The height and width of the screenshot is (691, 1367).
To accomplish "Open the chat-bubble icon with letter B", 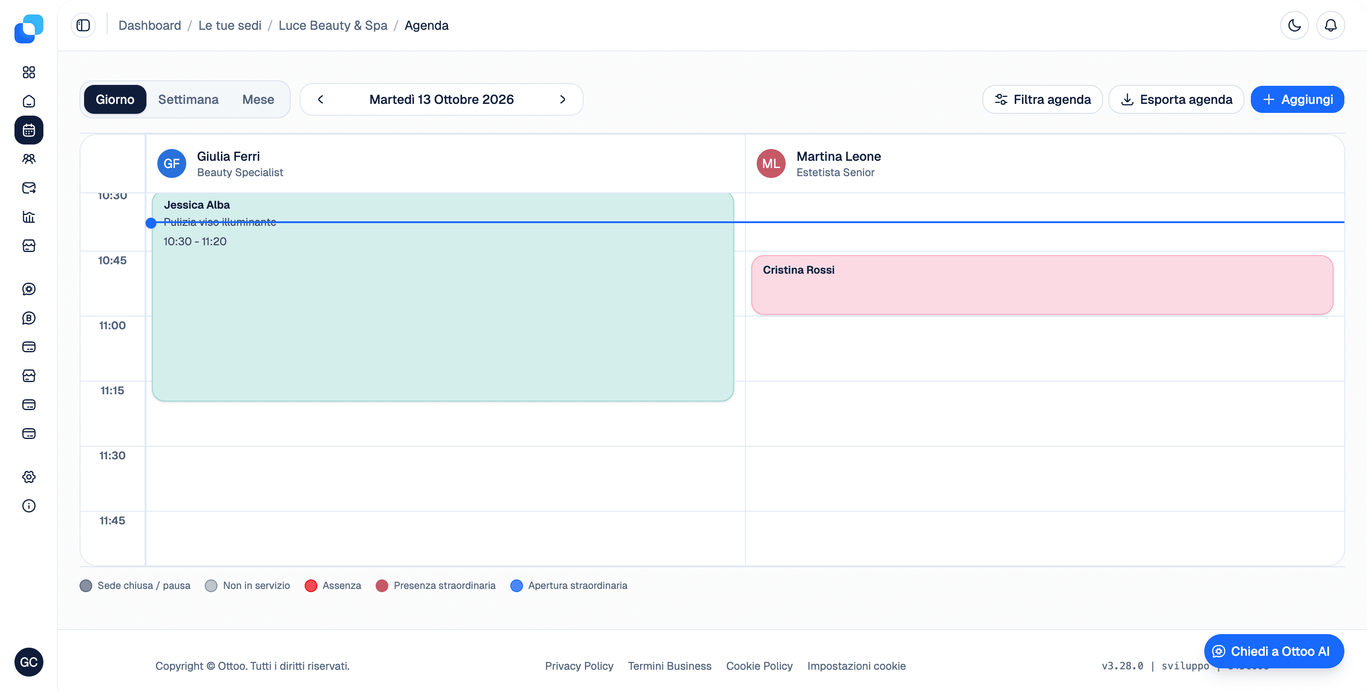I will click(x=28, y=318).
